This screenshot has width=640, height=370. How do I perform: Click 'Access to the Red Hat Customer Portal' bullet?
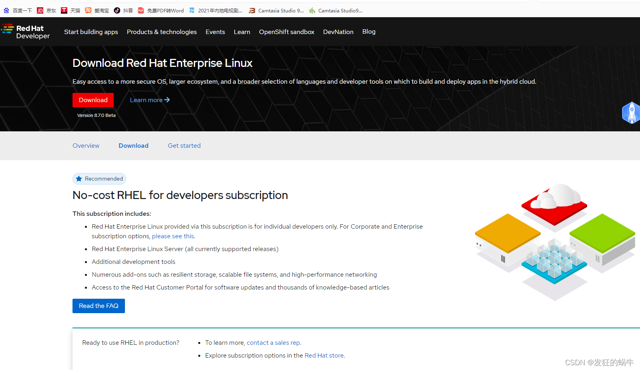coord(240,288)
